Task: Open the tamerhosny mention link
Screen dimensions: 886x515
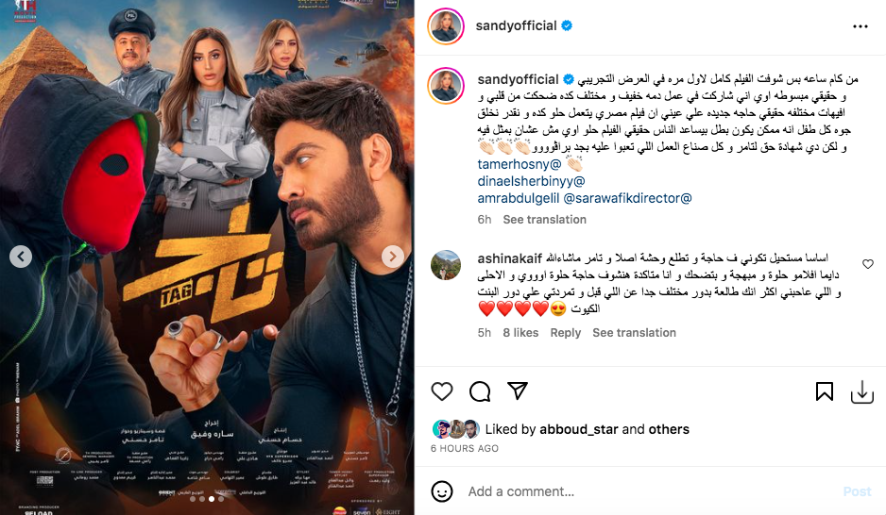Action: point(520,164)
